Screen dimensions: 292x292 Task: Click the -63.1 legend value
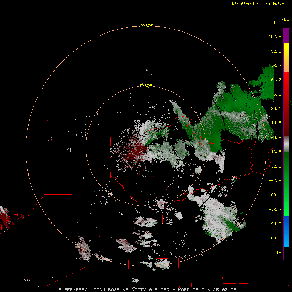pos(275,195)
